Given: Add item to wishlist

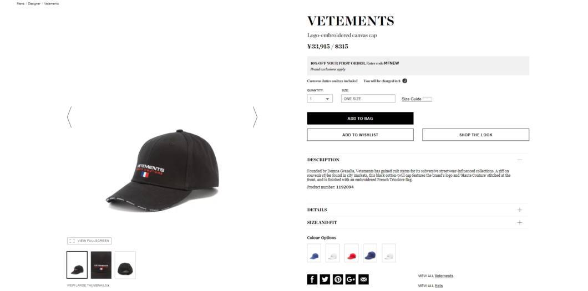Looking at the screenshot, I should [x=360, y=135].
